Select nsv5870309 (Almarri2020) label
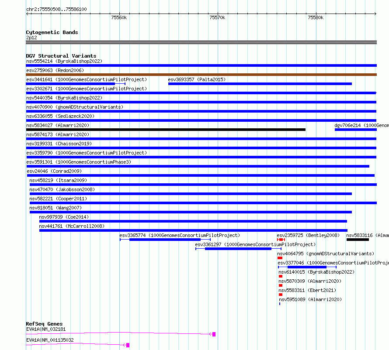The image size is (389, 350). 310,281
